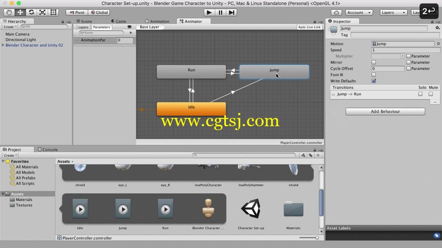Screen dimensions: 442x248
Task: Open the Inspector gear settings icon
Action: coord(437,28)
